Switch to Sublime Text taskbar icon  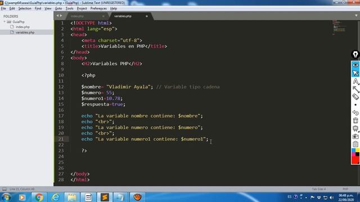coord(105,197)
